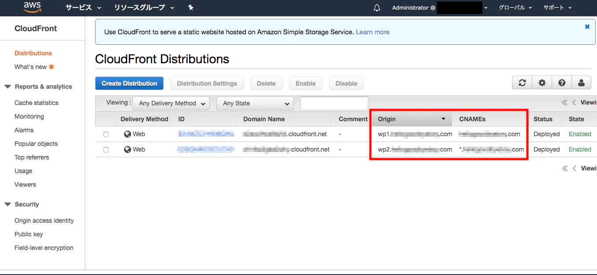Click the Enable button

pyautogui.click(x=306, y=83)
